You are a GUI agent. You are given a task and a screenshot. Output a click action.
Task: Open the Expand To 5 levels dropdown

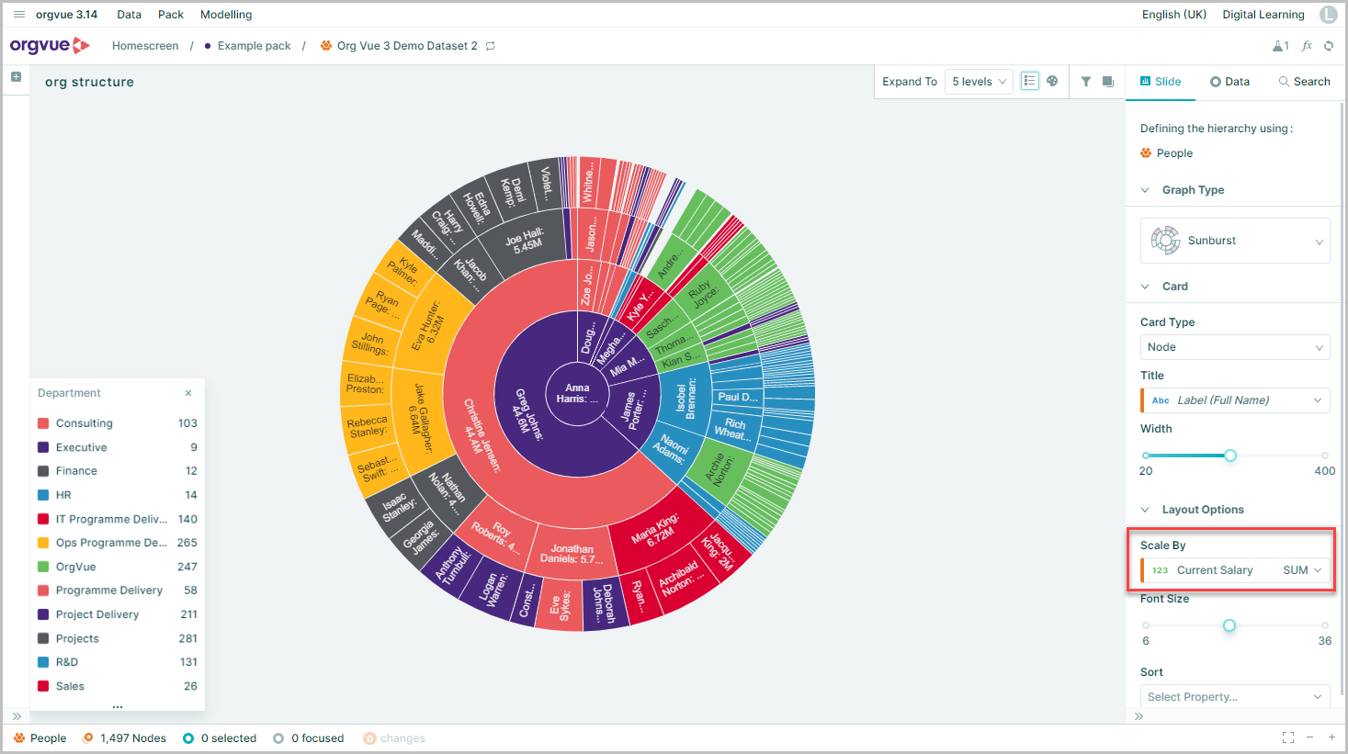tap(979, 82)
